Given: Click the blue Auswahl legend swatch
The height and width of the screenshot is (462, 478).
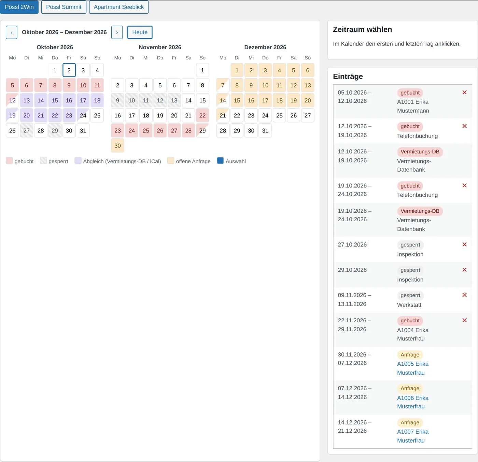Looking at the screenshot, I should point(221,161).
